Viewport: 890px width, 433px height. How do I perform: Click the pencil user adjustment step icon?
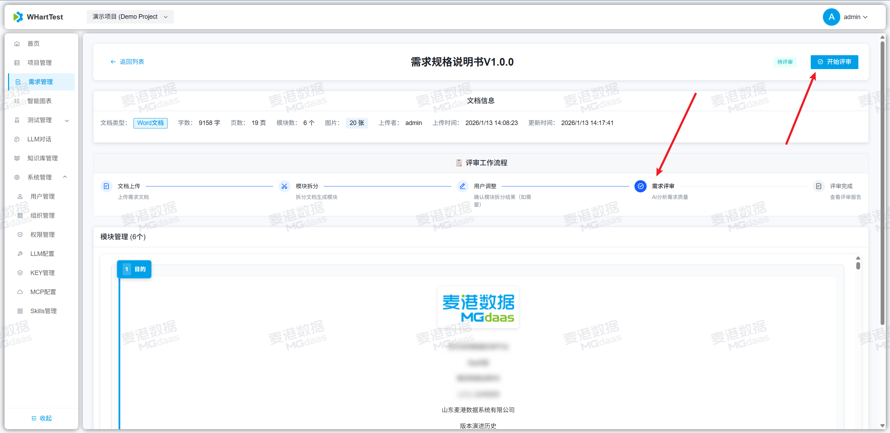coord(462,186)
